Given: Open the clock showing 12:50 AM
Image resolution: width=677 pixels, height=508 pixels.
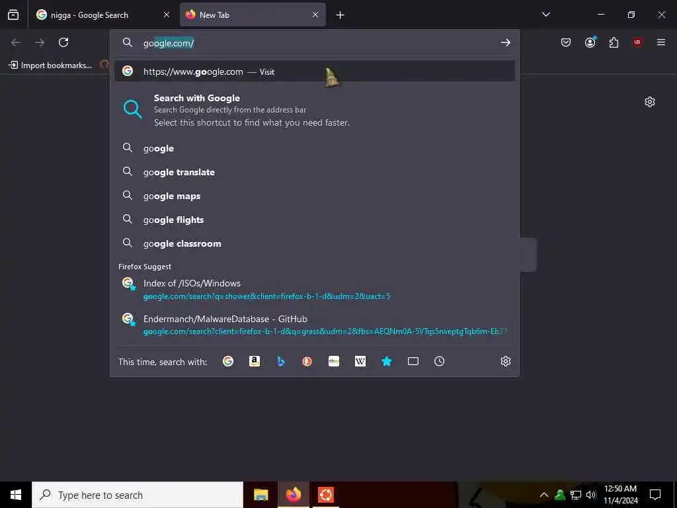Looking at the screenshot, I should [620, 495].
